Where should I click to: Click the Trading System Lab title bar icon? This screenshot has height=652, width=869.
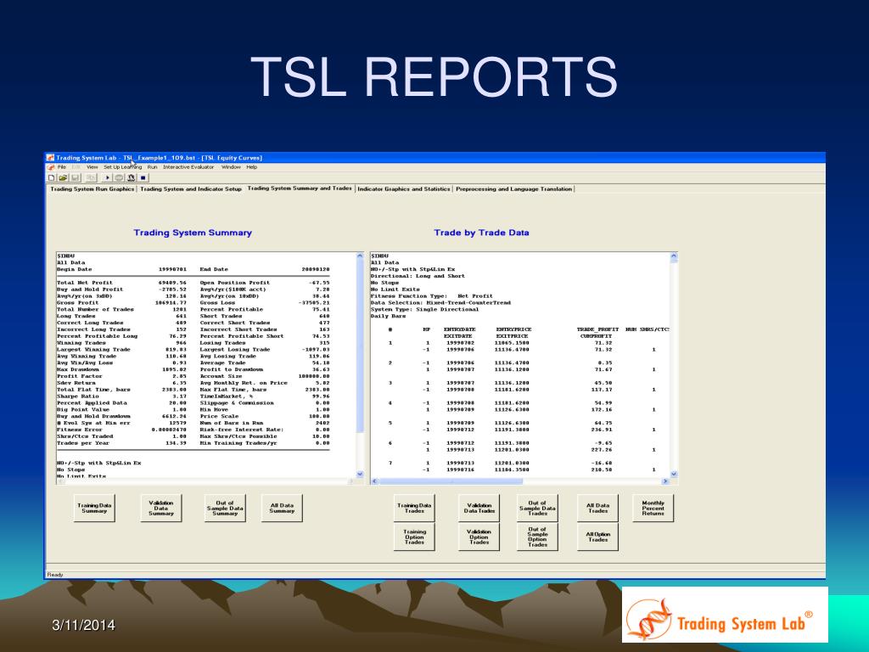pyautogui.click(x=50, y=158)
